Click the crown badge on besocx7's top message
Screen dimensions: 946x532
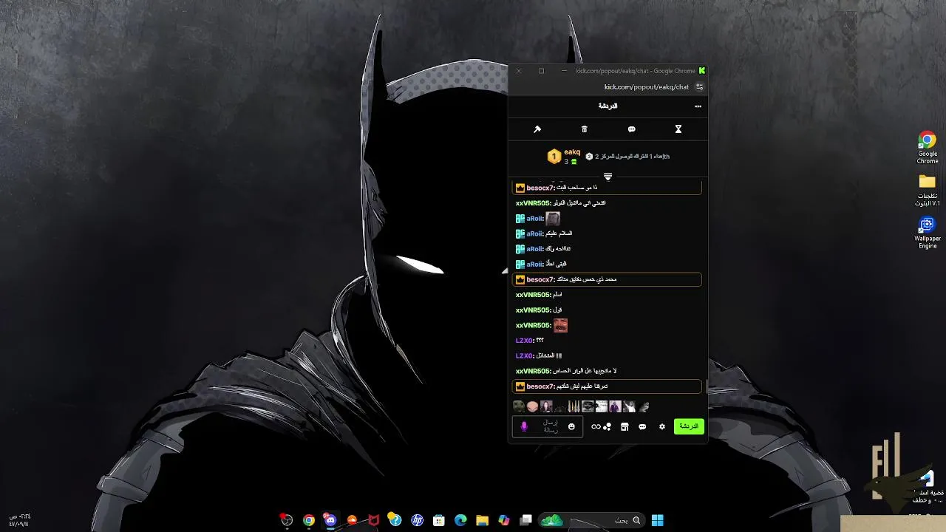520,188
